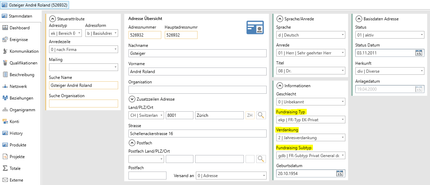Click into the Strasse input field
The image size is (430, 185).
[x=197, y=134]
